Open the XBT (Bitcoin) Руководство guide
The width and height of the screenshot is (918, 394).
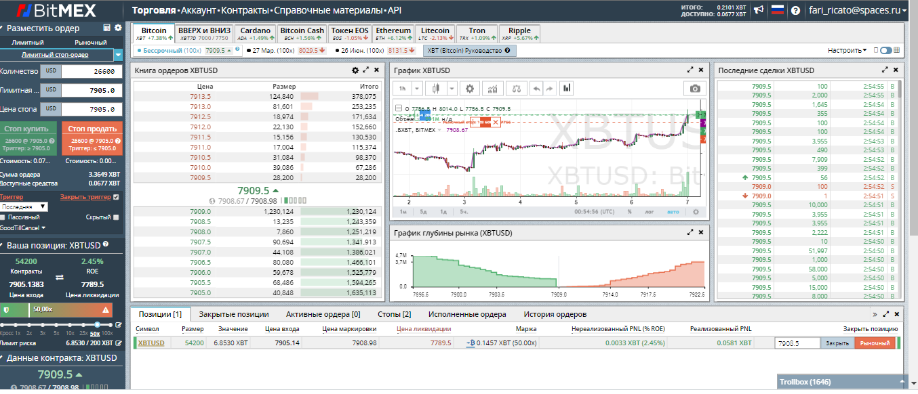pos(470,51)
